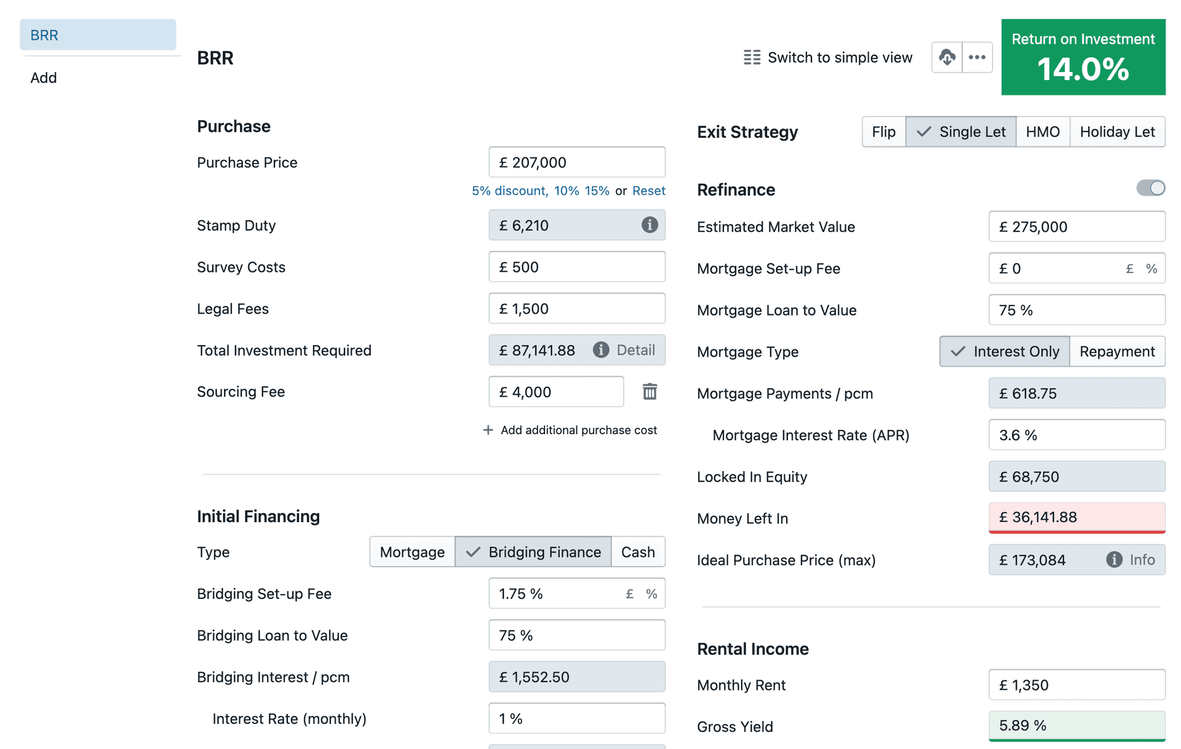Click the green Return on Investment box
The image size is (1181, 749).
tap(1083, 57)
